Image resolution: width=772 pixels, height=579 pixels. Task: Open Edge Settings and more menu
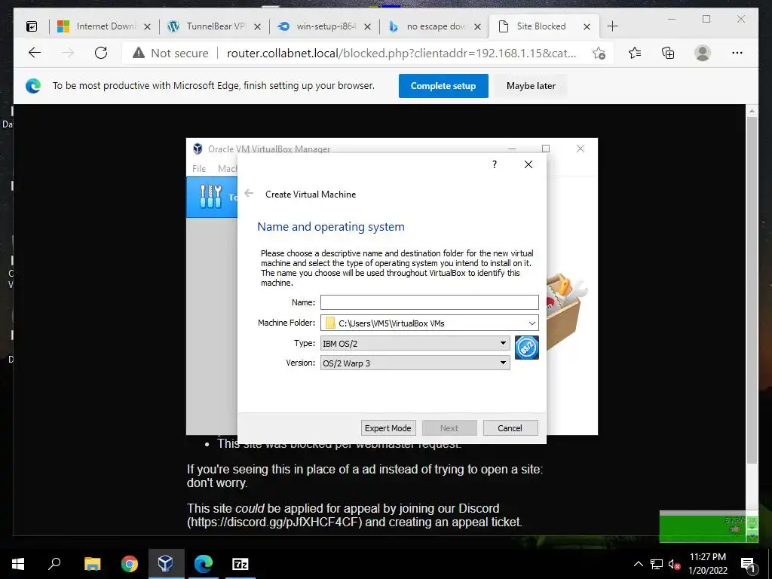(737, 53)
